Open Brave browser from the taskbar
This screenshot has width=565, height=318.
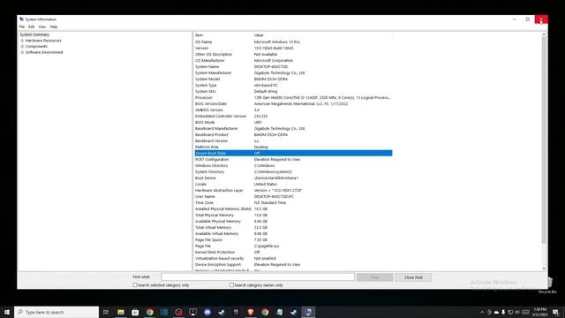coord(251,312)
